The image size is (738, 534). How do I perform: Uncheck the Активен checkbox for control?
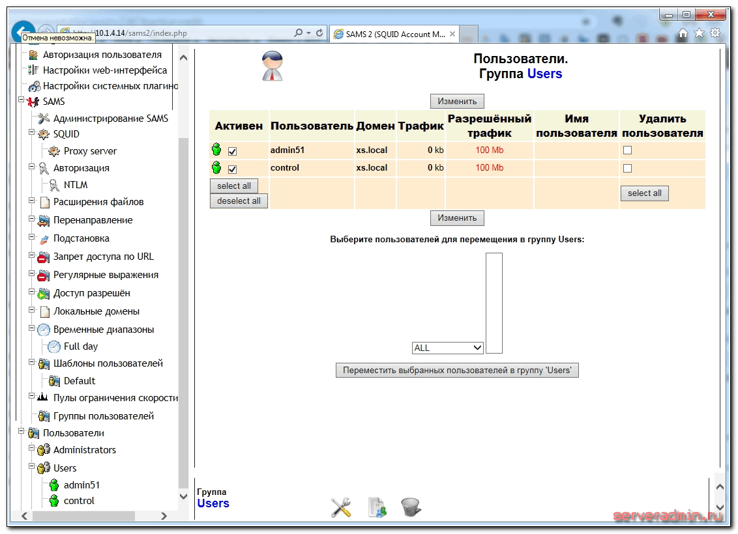(233, 169)
